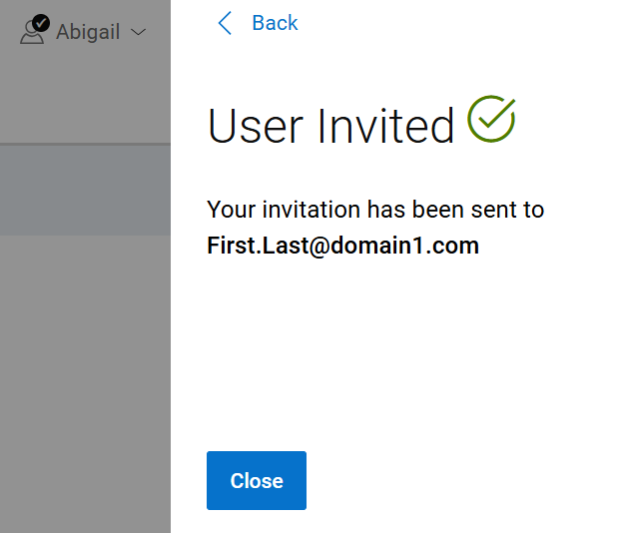Go back using the Back link

(275, 23)
